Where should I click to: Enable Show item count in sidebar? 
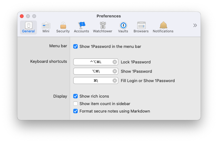(75, 104)
